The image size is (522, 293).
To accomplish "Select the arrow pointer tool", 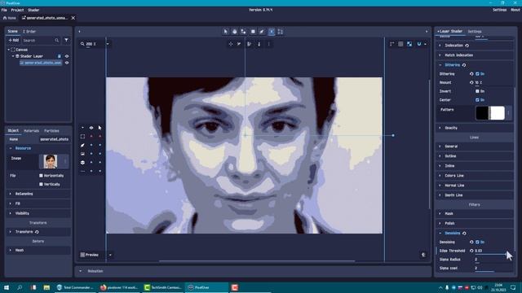I will (226, 32).
